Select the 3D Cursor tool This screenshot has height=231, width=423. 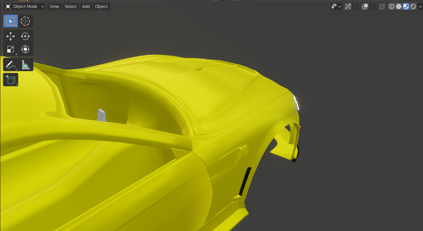(x=25, y=21)
